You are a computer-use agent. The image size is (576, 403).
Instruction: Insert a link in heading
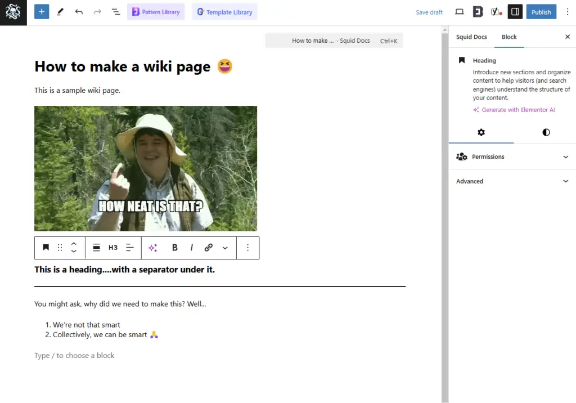pyautogui.click(x=208, y=248)
